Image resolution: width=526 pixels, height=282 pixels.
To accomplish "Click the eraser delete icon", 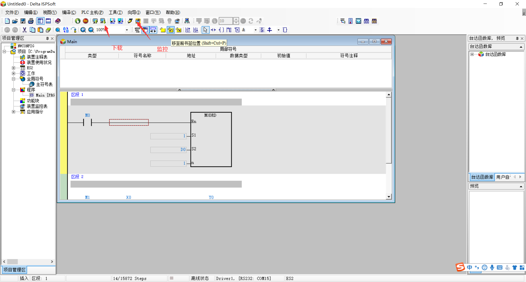I will point(48,30).
